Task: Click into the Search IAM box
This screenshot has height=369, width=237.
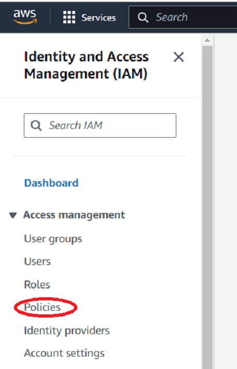Action: pos(100,125)
